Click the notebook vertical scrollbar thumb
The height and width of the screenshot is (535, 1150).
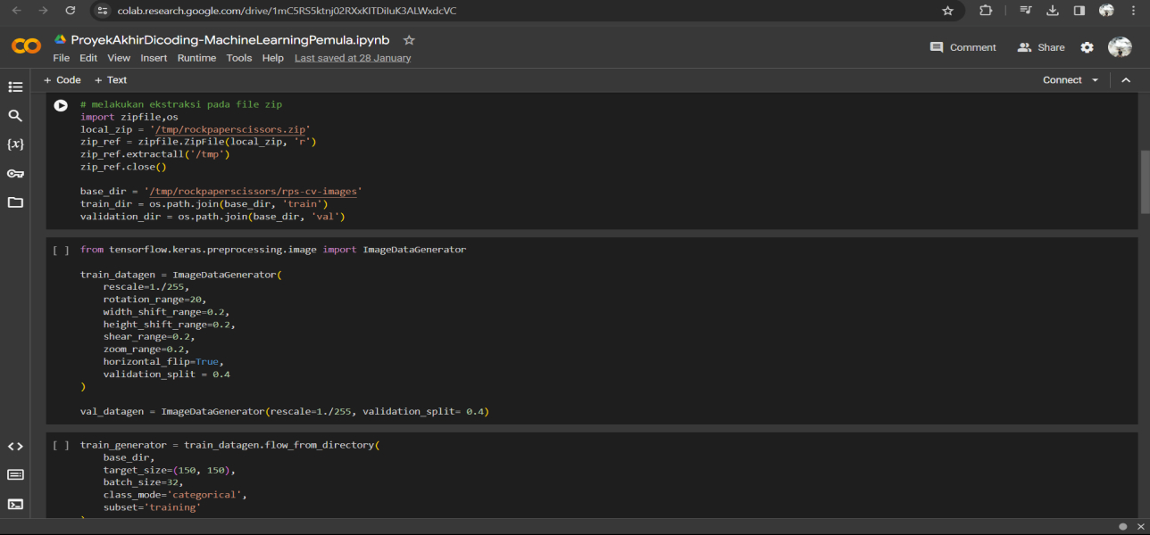click(1145, 182)
